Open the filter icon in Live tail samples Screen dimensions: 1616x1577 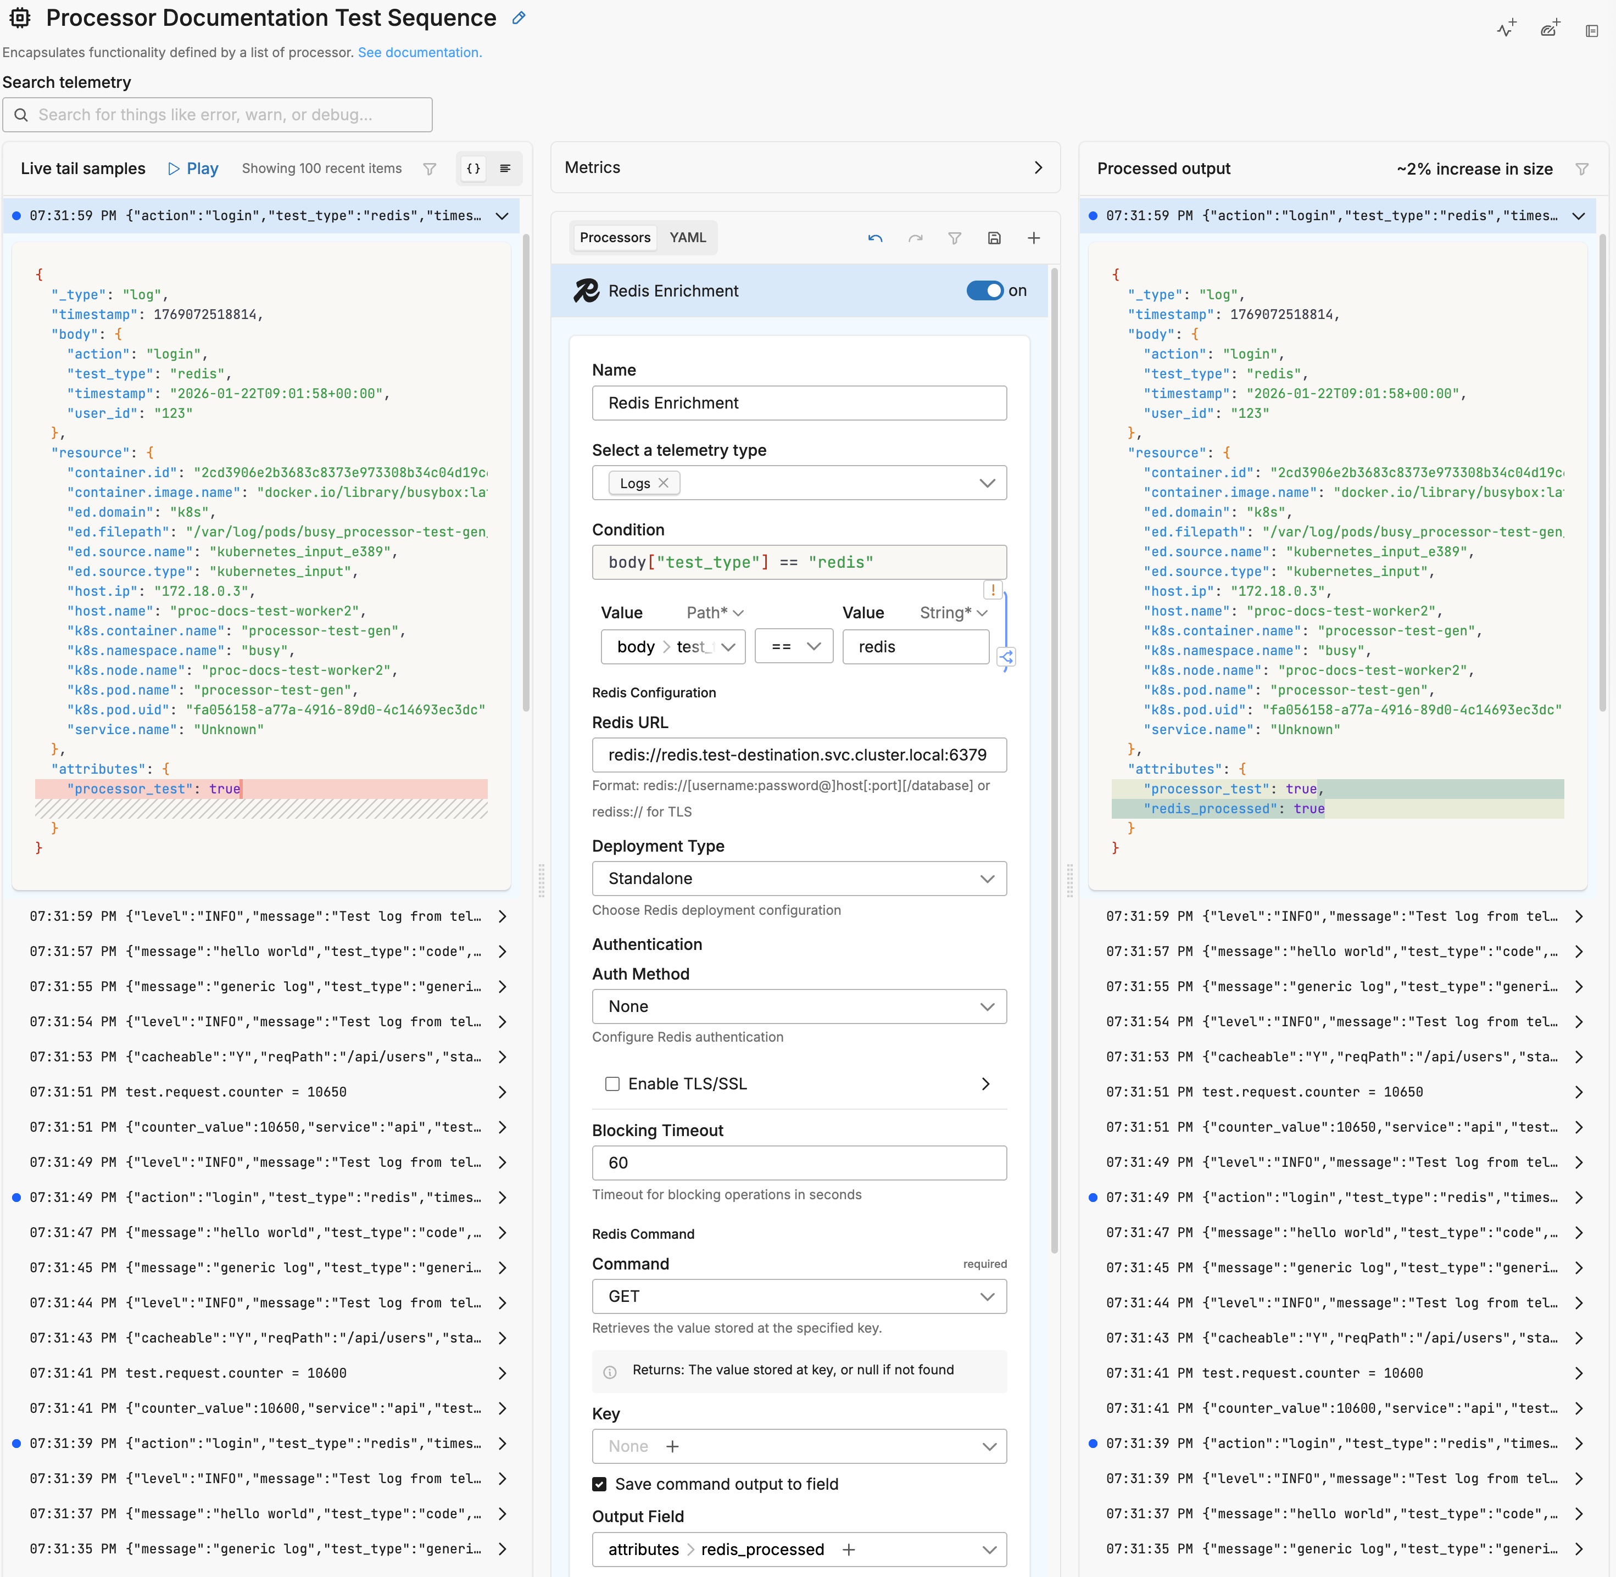pos(430,169)
